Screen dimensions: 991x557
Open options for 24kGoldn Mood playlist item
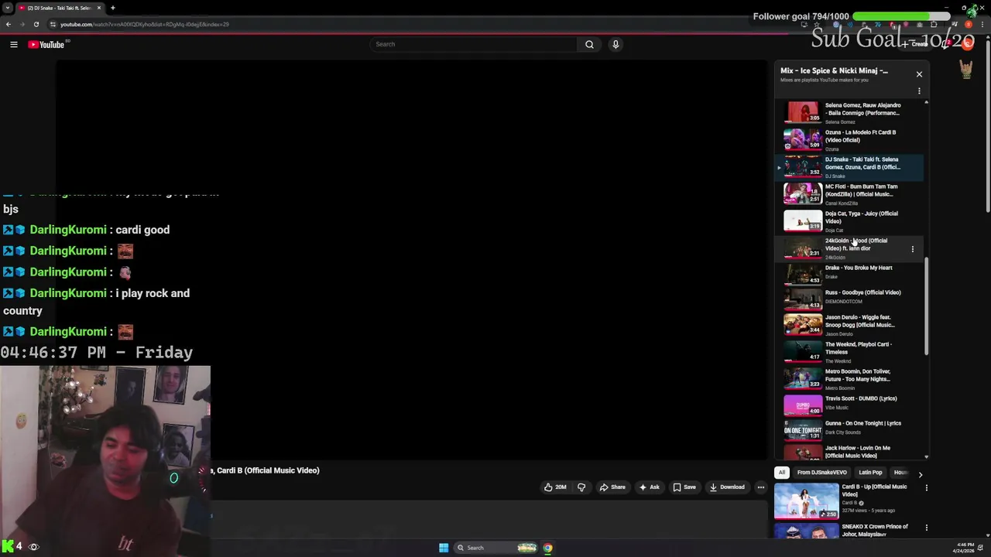(x=912, y=249)
